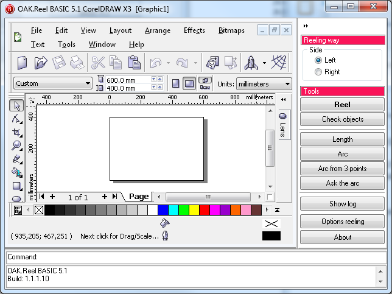Select the Left side radio button

318,60
